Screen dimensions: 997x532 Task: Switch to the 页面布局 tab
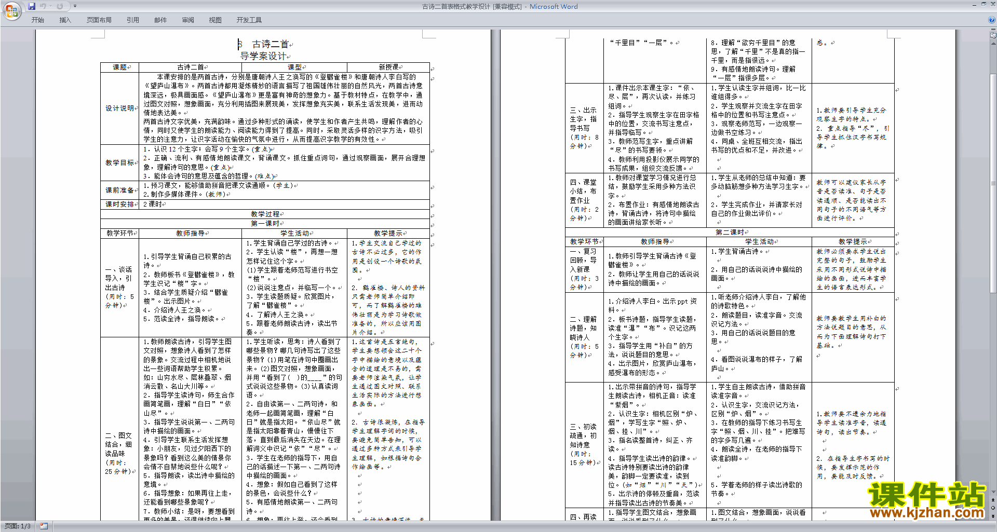99,20
